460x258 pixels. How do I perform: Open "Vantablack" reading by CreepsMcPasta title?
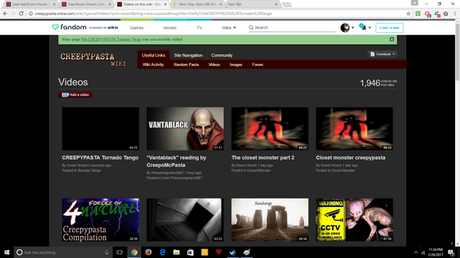(176, 161)
